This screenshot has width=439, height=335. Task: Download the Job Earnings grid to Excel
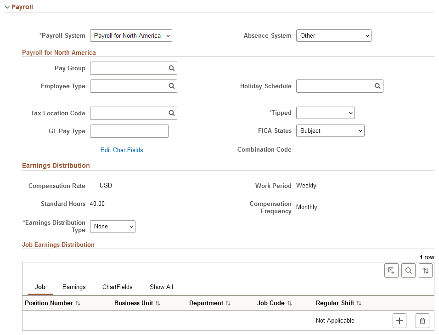pos(391,270)
